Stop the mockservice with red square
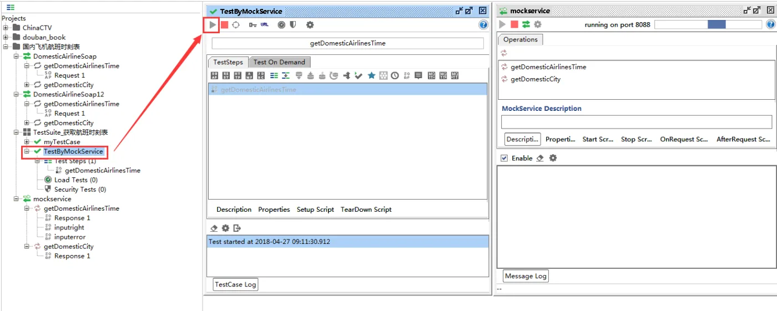 [514, 24]
